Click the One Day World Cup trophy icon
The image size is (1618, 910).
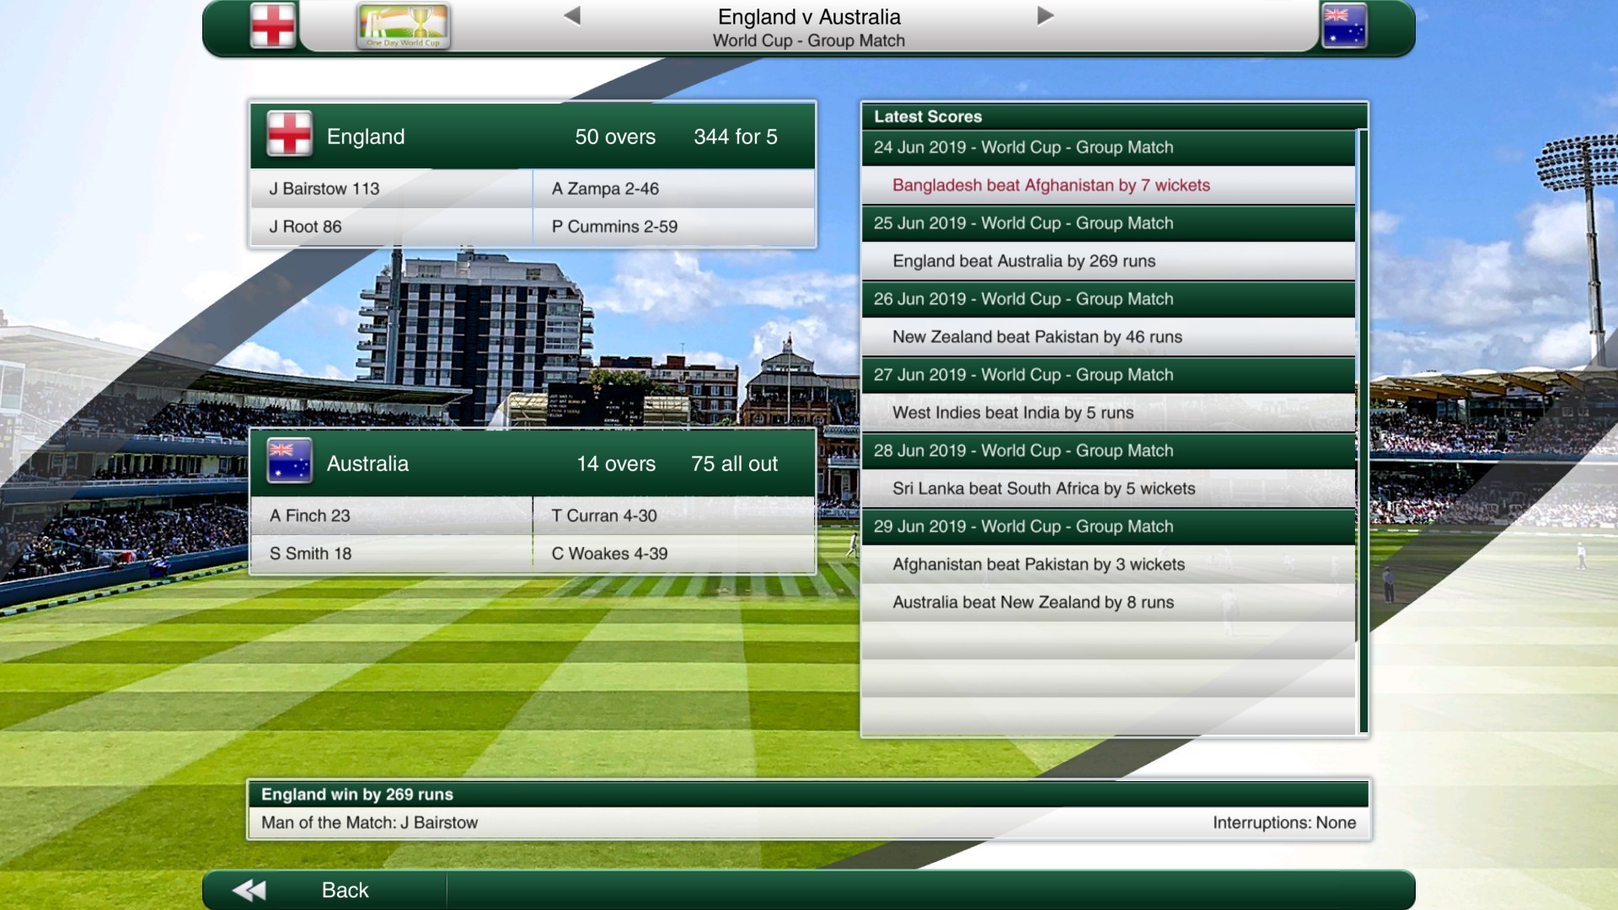pyautogui.click(x=403, y=26)
